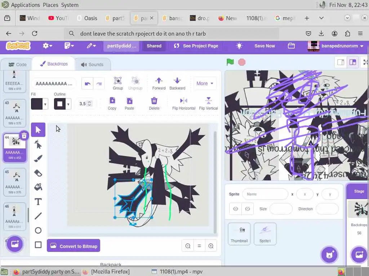Select the arrow Select tool
The width and height of the screenshot is (369, 276).
[x=38, y=129]
